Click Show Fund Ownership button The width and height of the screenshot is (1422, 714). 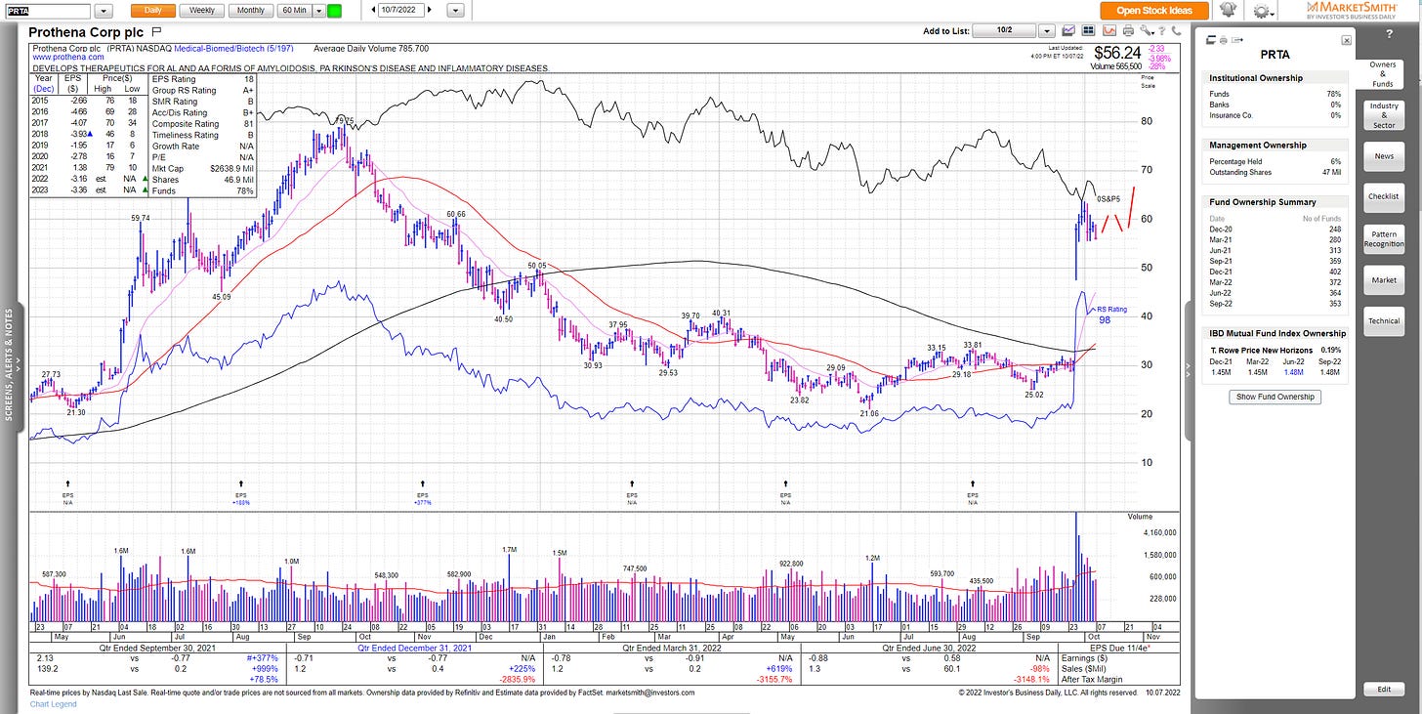[x=1274, y=397]
